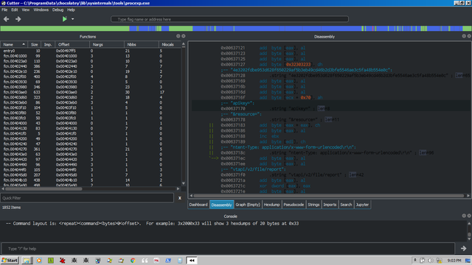The width and height of the screenshot is (472, 265).
Task: Switch to the Jupyter tab
Action: click(x=362, y=205)
